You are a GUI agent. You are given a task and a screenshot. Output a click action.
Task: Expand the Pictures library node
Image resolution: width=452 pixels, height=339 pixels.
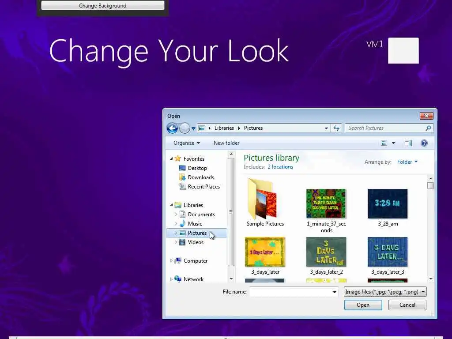[176, 233]
